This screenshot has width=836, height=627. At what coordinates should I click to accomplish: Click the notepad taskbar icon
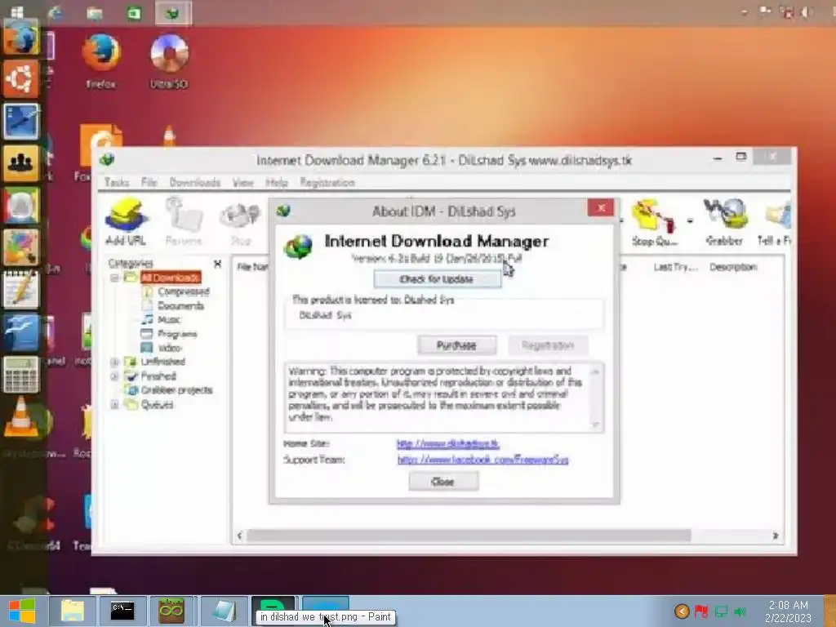point(224,611)
